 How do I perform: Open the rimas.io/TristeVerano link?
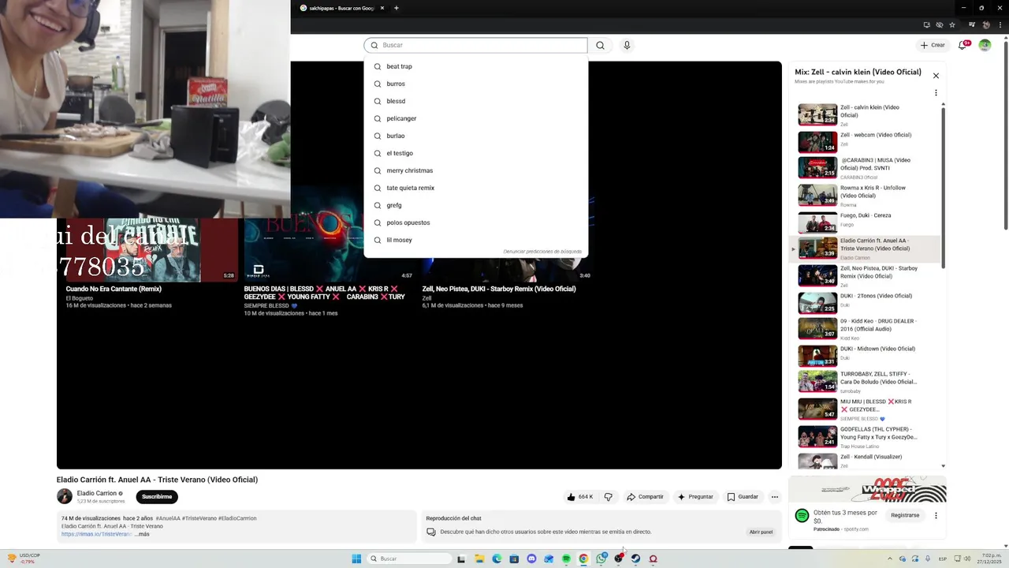pyautogui.click(x=97, y=534)
